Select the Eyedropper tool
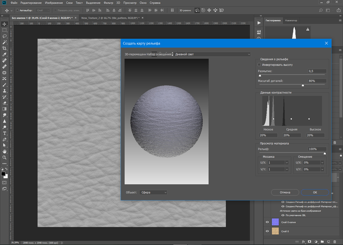This screenshot has width=343, height=245. tap(4, 54)
